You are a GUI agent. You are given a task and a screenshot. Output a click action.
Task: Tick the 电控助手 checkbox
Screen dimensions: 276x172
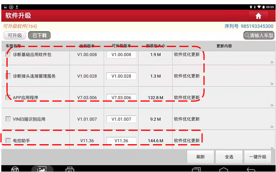(x=8, y=141)
